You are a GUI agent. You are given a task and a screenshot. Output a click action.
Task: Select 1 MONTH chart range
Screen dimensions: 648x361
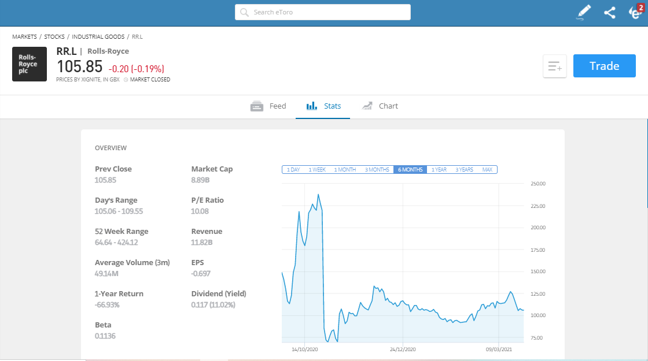(345, 170)
